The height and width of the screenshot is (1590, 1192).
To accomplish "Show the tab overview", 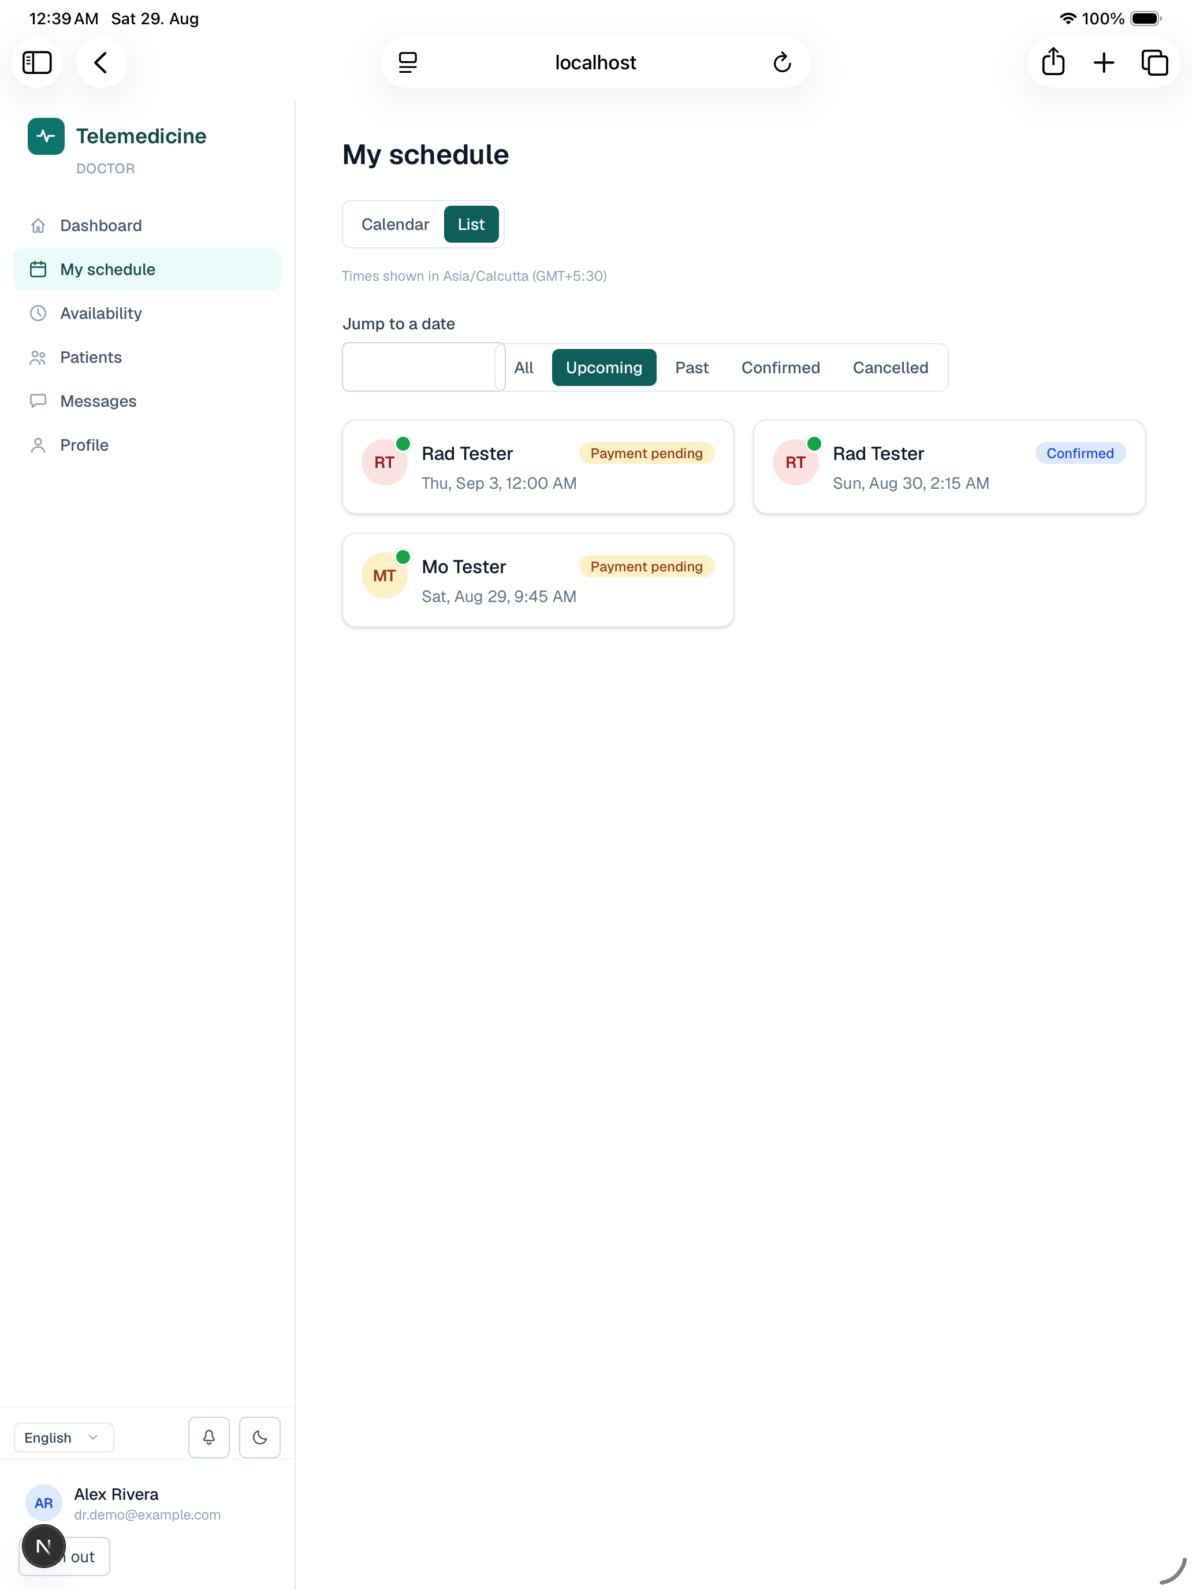I will (x=1154, y=62).
